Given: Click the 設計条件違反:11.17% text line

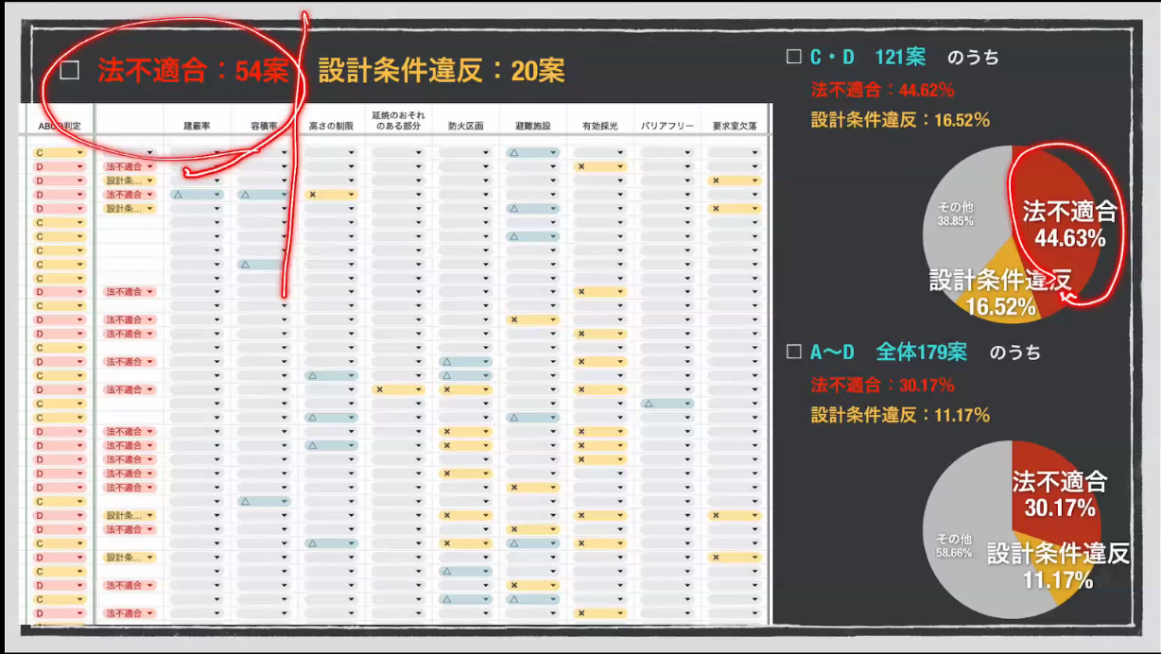Looking at the screenshot, I should (x=900, y=415).
